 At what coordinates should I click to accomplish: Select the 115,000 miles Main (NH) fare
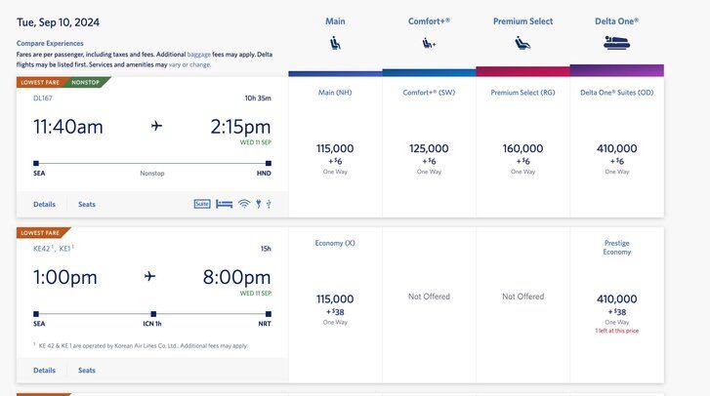[335, 154]
